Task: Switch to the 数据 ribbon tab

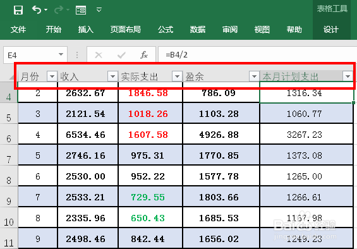Action: 198,30
